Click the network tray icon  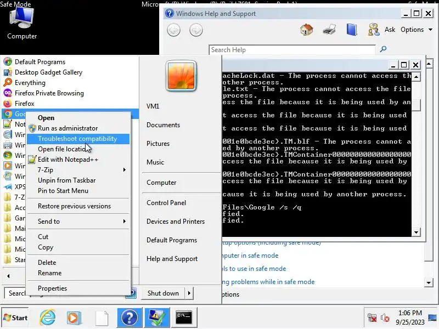(x=372, y=318)
